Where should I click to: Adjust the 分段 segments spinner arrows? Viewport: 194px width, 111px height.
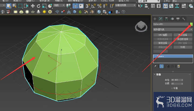pos(182,84)
